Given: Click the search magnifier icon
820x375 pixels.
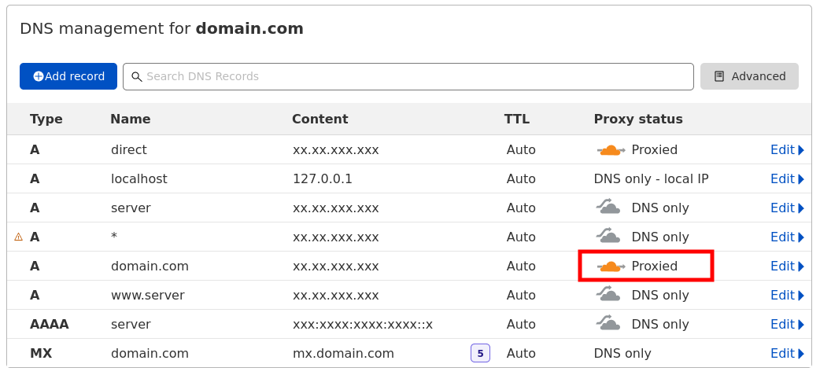Looking at the screenshot, I should click(136, 76).
